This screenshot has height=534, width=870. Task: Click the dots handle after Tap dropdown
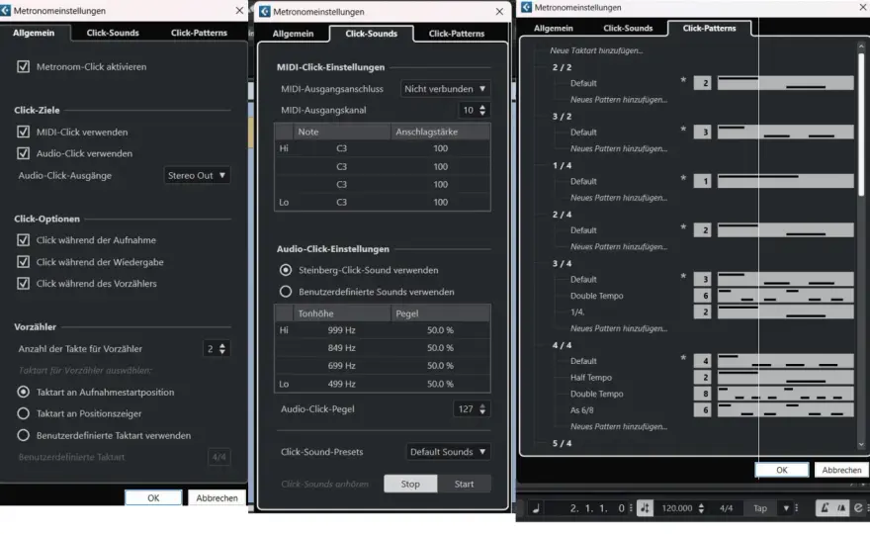796,508
